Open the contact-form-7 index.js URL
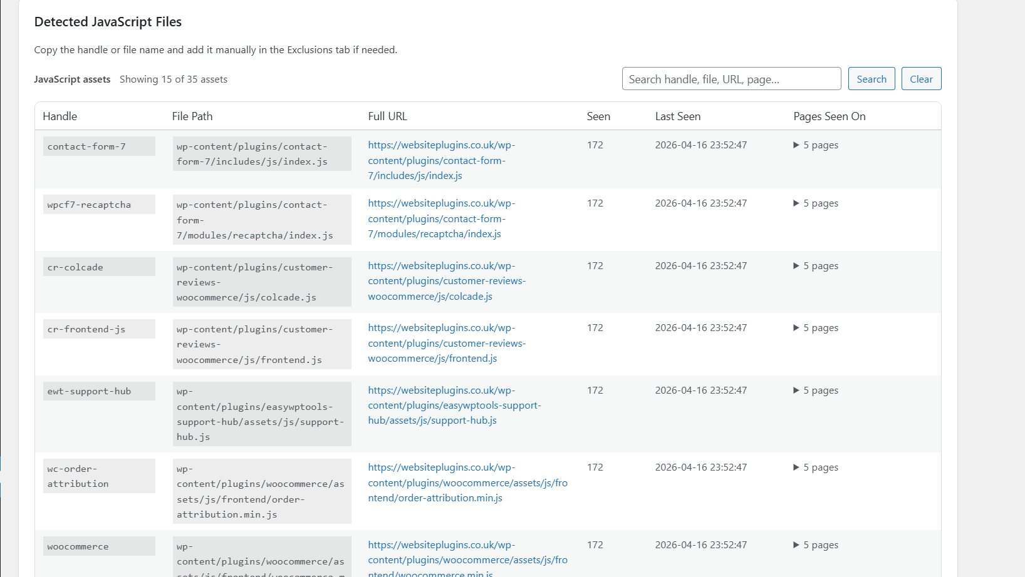 tap(441, 160)
